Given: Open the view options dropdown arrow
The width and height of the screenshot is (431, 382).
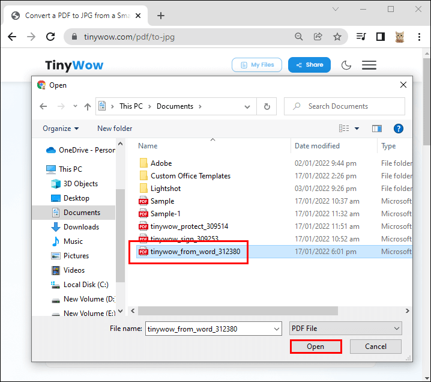Looking at the screenshot, I should 357,129.
